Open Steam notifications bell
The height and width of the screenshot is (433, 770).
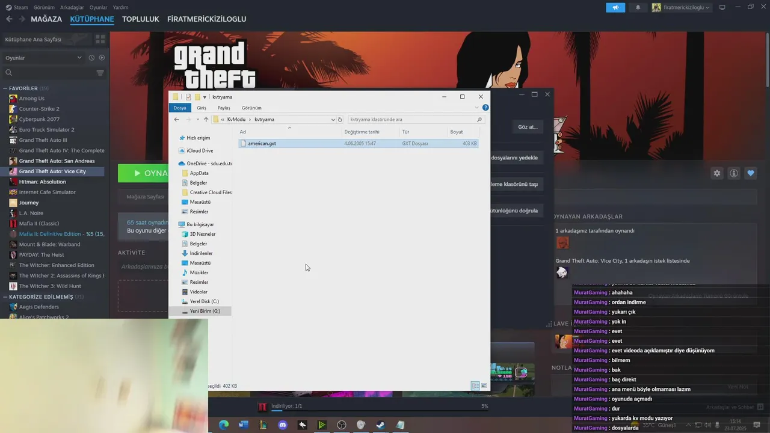click(638, 7)
